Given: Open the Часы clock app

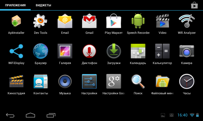Looking at the screenshot, I should (x=187, y=81).
